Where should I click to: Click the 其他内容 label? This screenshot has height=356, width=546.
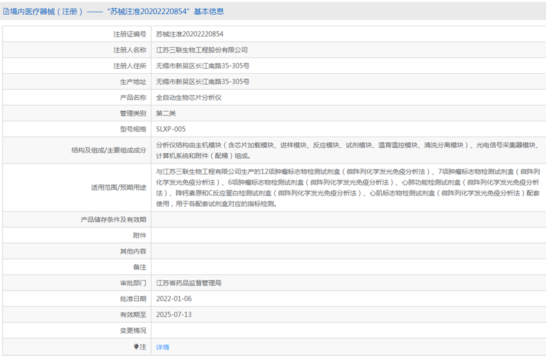pyautogui.click(x=133, y=251)
